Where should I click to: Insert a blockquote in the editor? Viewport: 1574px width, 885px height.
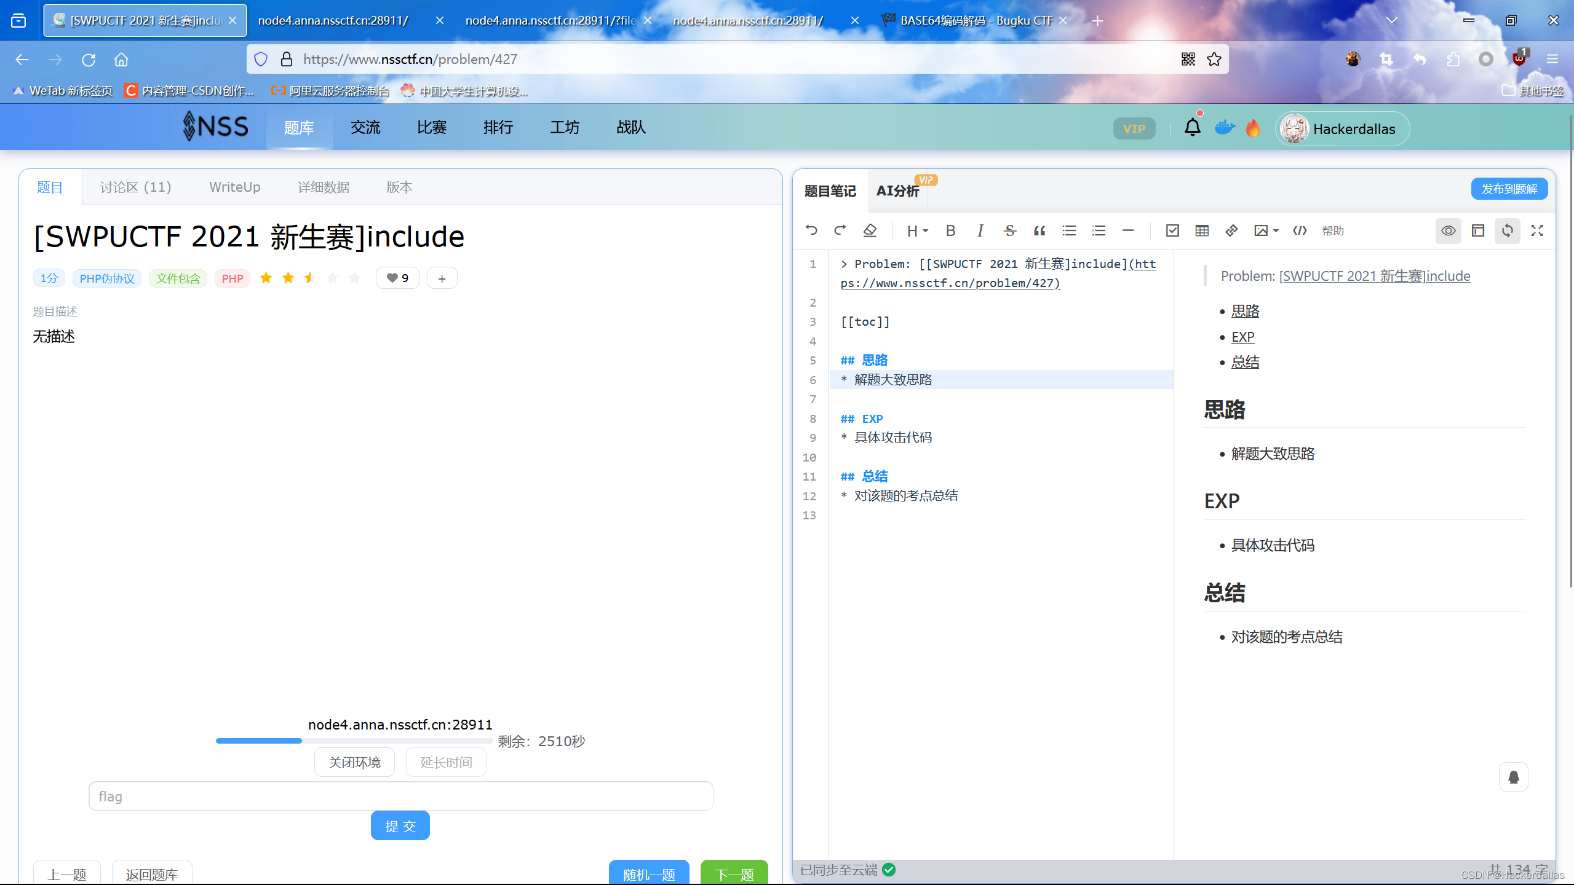pos(1038,230)
